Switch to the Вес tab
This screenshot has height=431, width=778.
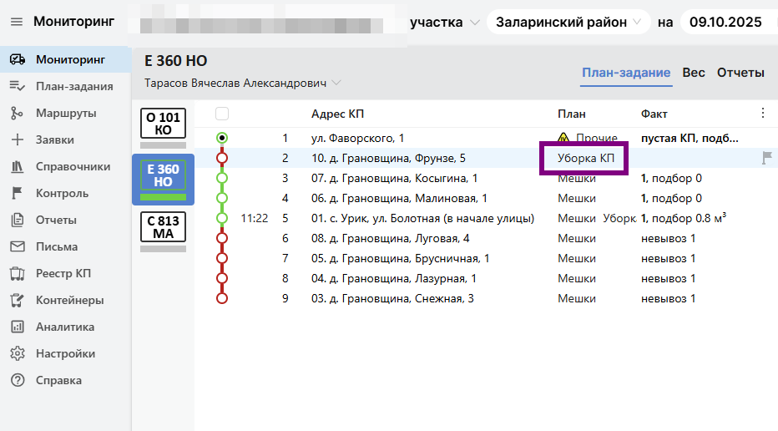pos(694,73)
